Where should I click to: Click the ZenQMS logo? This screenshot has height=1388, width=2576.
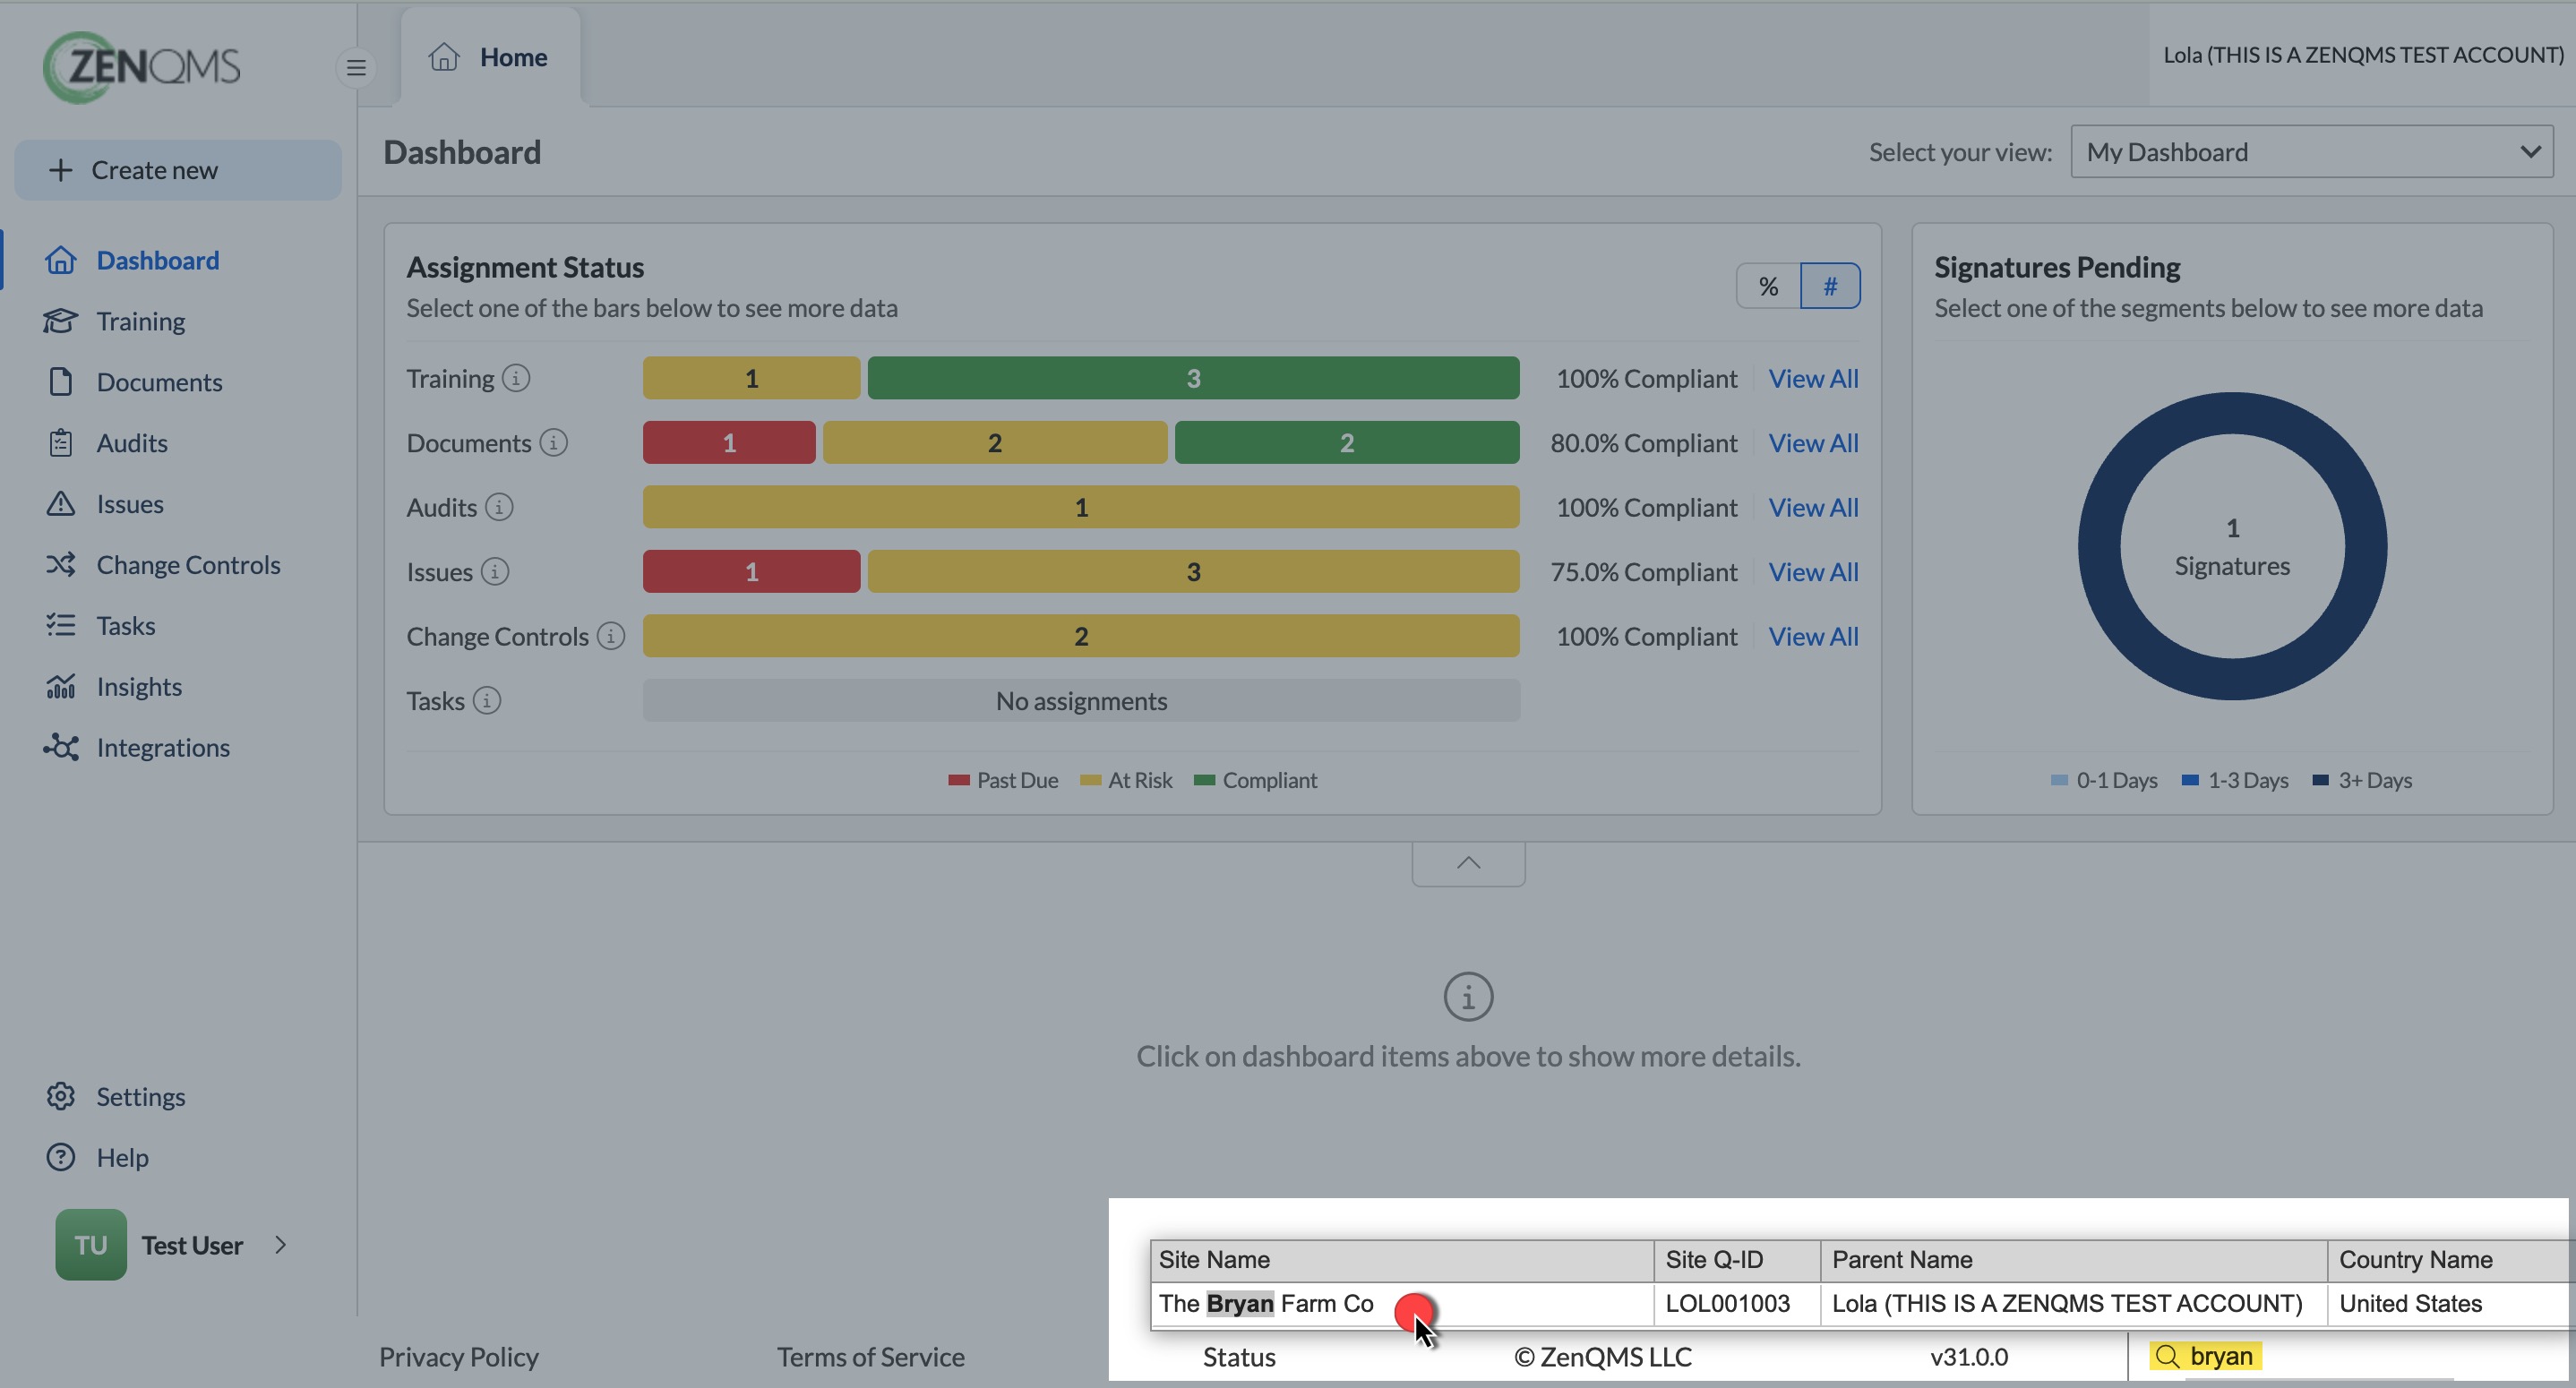pyautogui.click(x=142, y=67)
